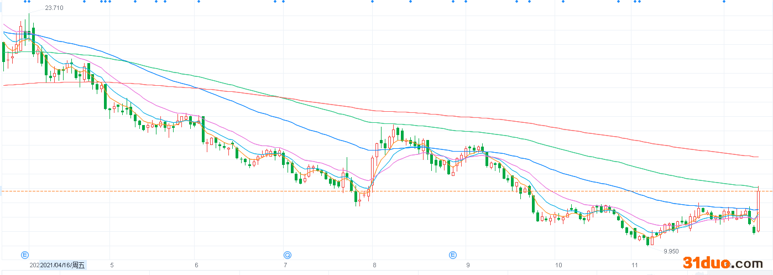The image size is (773, 275).
Task: Select month 5 on the time axis
Action: [x=112, y=265]
